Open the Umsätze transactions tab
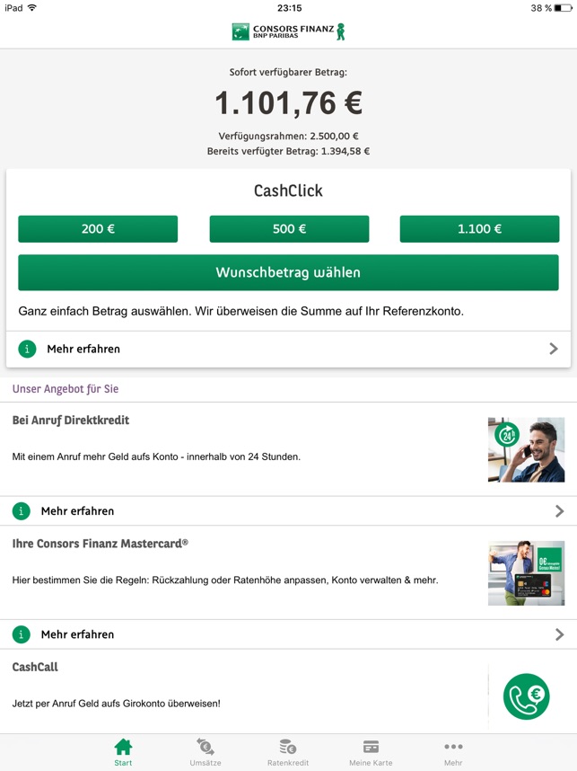This screenshot has height=771, width=577. point(205,747)
